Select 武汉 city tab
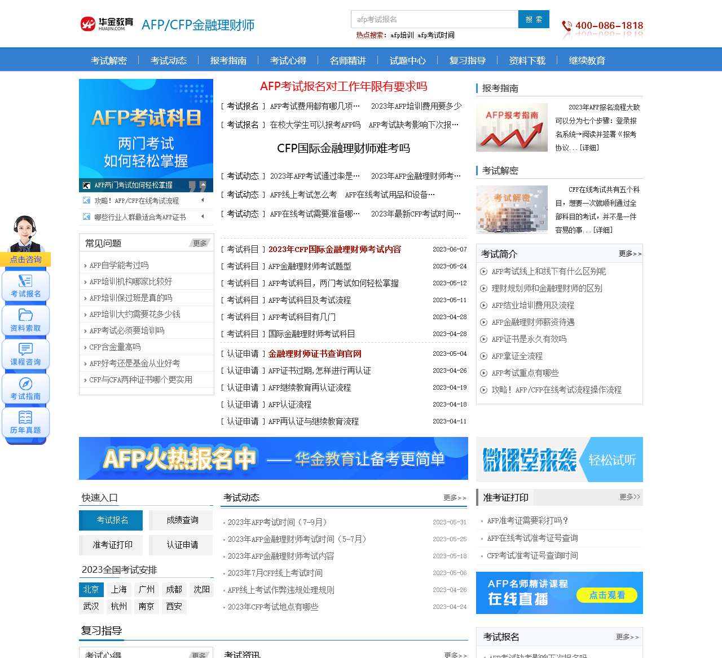The image size is (722, 658). pyautogui.click(x=91, y=607)
